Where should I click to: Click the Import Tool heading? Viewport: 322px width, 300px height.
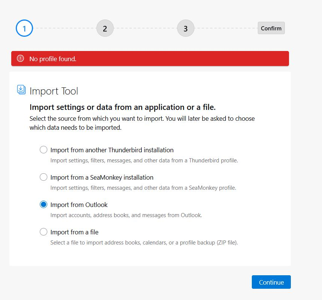pos(54,91)
